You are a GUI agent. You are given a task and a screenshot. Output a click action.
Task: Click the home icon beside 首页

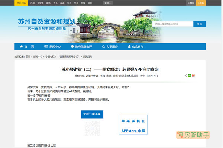click(x=21, y=46)
